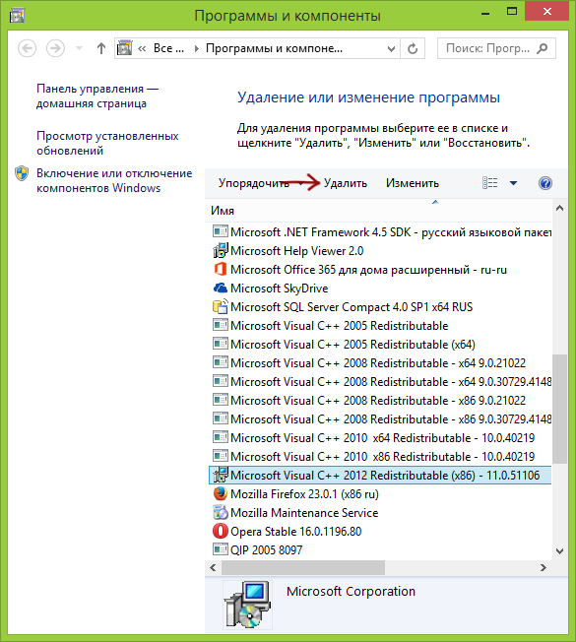Click the Удалить toolbar button
The height and width of the screenshot is (642, 576).
(x=346, y=183)
